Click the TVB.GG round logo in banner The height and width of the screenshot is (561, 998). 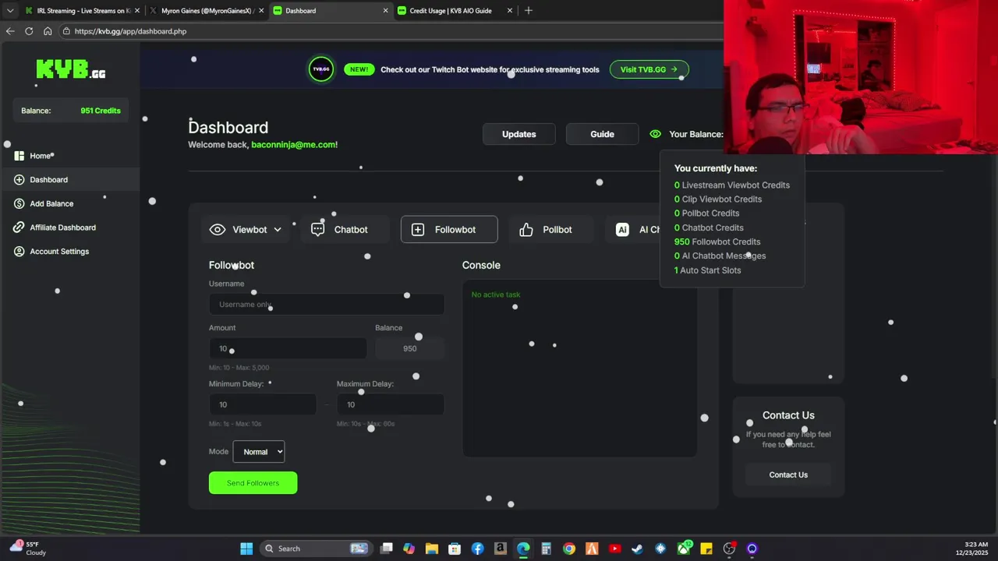pyautogui.click(x=320, y=69)
